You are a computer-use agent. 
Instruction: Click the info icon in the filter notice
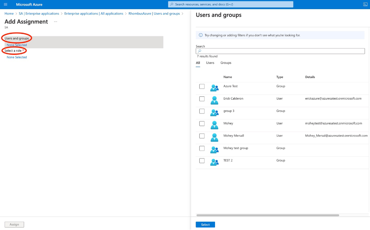pos(200,35)
